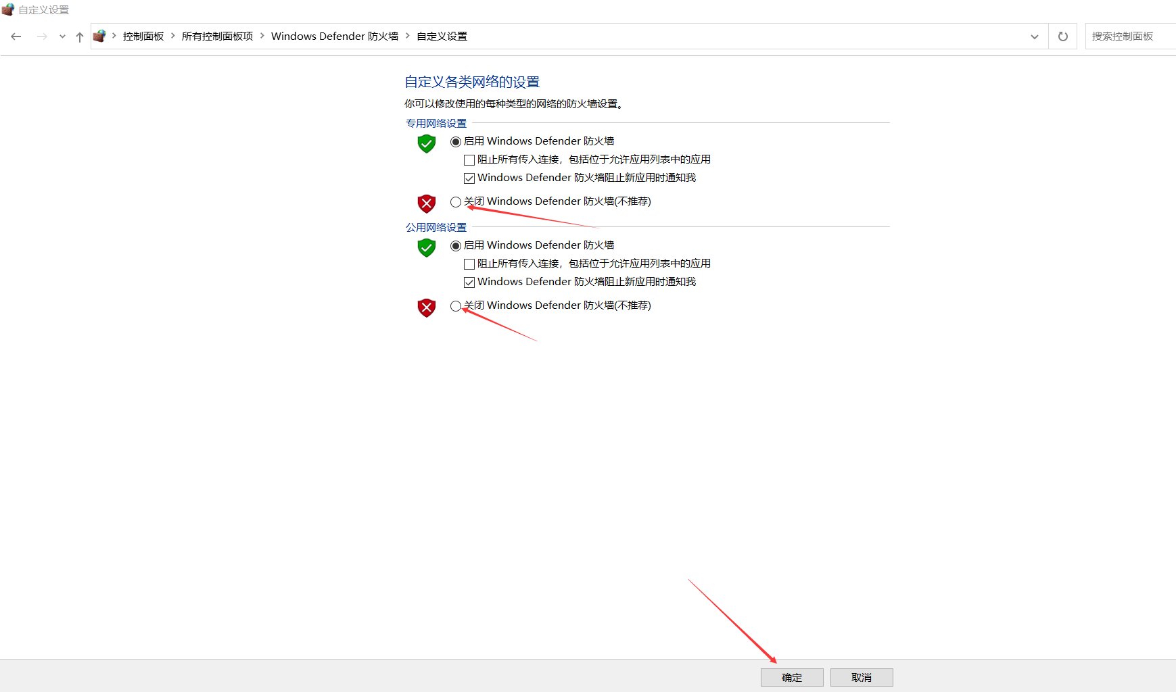This screenshot has width=1176, height=692.
Task: Select 启用 firewall radio under 公用网络设置
Action: pyautogui.click(x=456, y=246)
